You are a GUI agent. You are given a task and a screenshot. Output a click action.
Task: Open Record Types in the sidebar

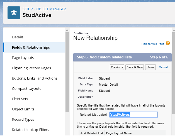[x=23, y=120]
